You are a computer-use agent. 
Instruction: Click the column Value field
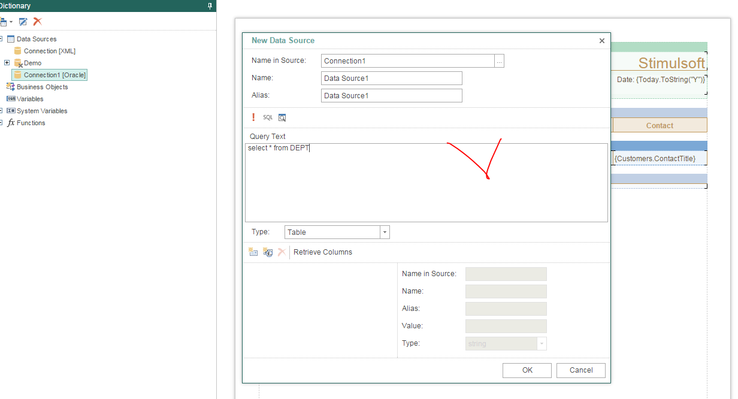[x=506, y=326]
